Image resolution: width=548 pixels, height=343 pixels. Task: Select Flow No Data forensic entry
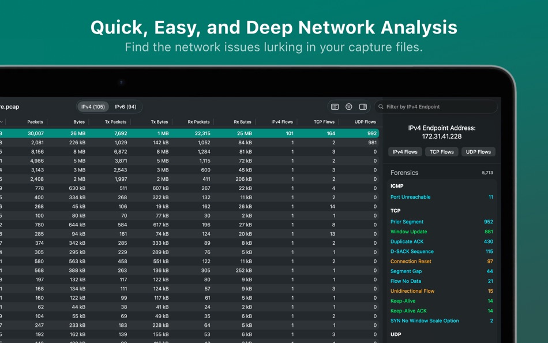[x=442, y=281]
